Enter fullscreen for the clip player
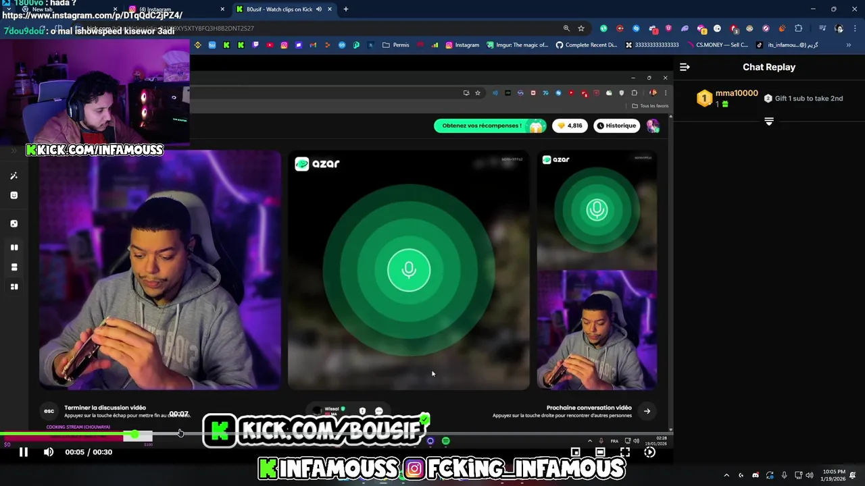The height and width of the screenshot is (486, 865). coord(625,452)
